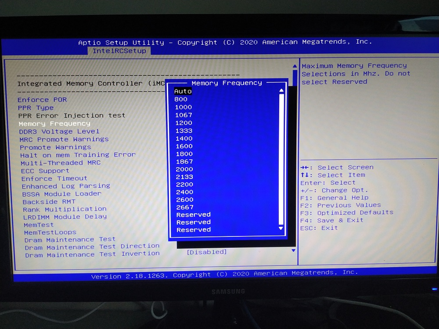This screenshot has height=329, width=439.
Task: Click the popup scroll-up arrow
Action: click(x=281, y=90)
